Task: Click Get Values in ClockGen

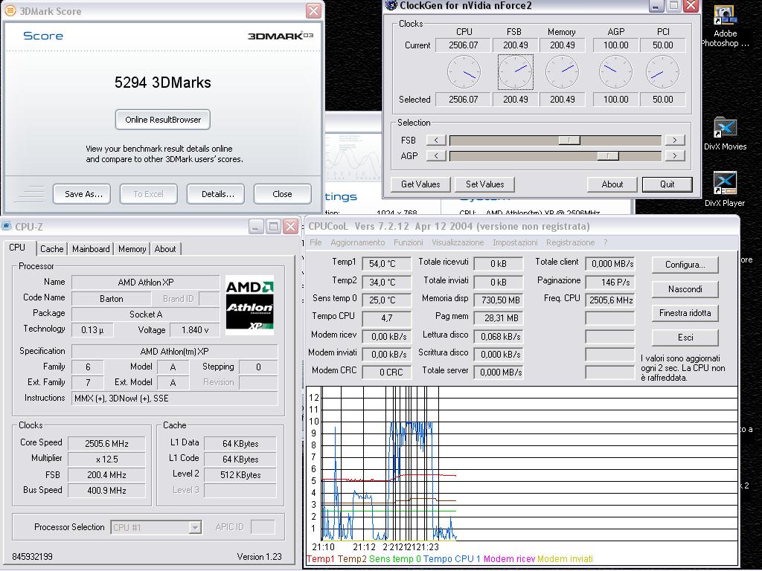Action: (421, 184)
